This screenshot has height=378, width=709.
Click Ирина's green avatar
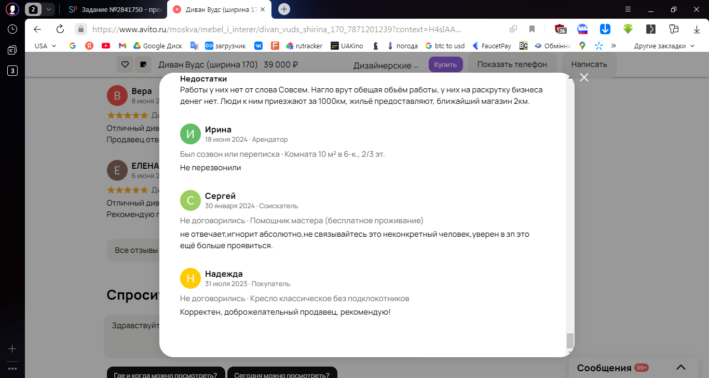click(x=190, y=133)
